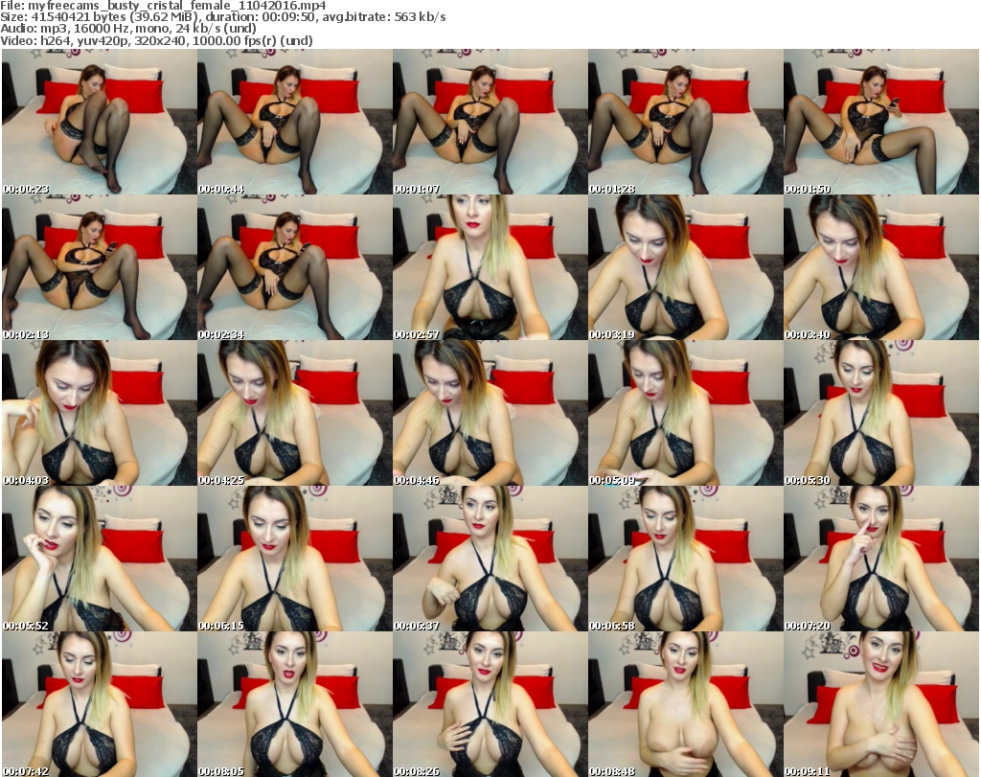The width and height of the screenshot is (981, 777).
Task: Open the frame marked 00:03:40
Action: pos(880,268)
